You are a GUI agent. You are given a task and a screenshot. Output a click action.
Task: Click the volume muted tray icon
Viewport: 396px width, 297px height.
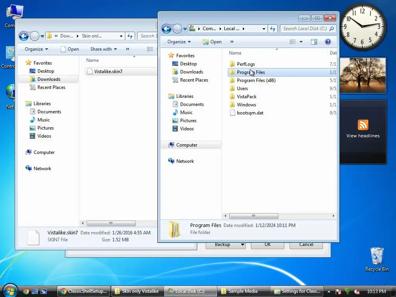point(357,292)
